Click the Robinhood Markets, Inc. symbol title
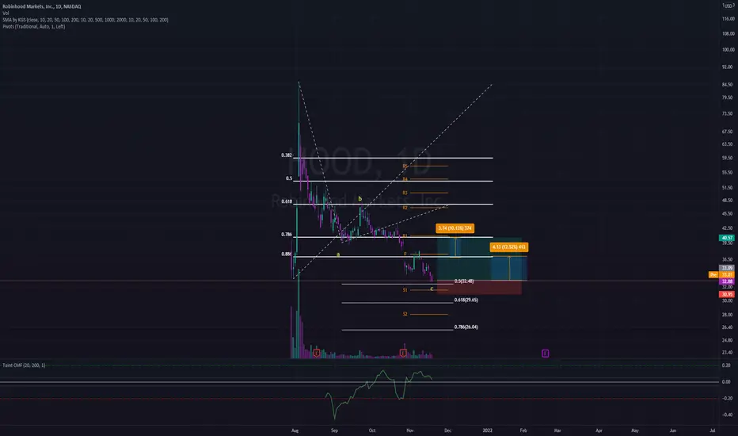The width and height of the screenshot is (738, 436). [42, 6]
